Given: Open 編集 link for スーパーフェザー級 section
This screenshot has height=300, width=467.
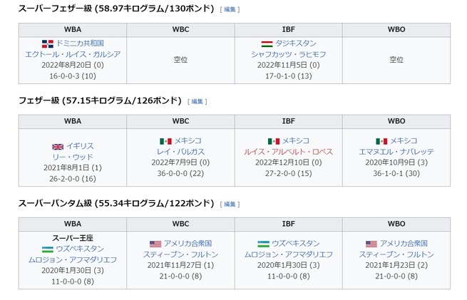Looking at the screenshot, I should coord(230,9).
